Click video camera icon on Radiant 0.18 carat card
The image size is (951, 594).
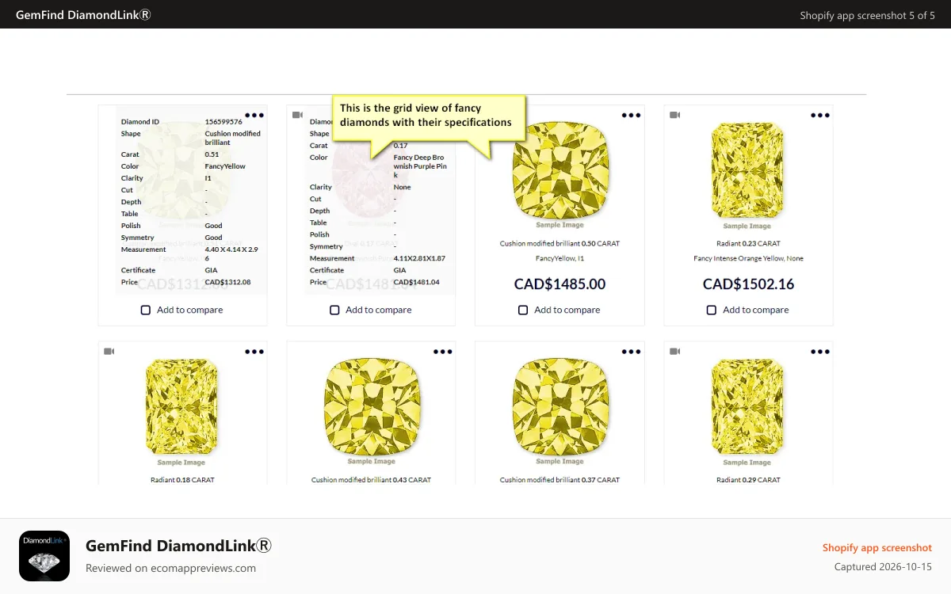tap(109, 351)
